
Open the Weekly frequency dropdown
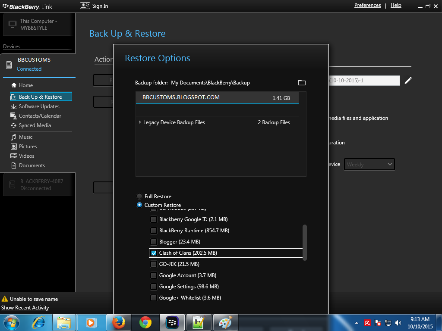pyautogui.click(x=369, y=164)
